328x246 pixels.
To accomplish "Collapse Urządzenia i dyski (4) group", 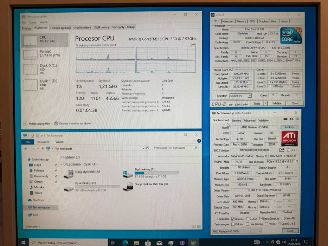I will click(61, 164).
